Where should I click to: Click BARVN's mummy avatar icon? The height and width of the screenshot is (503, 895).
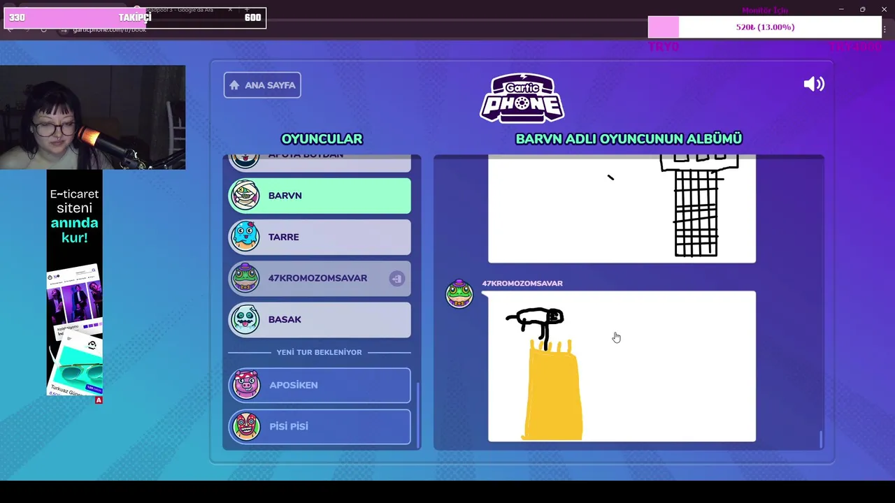tap(245, 196)
